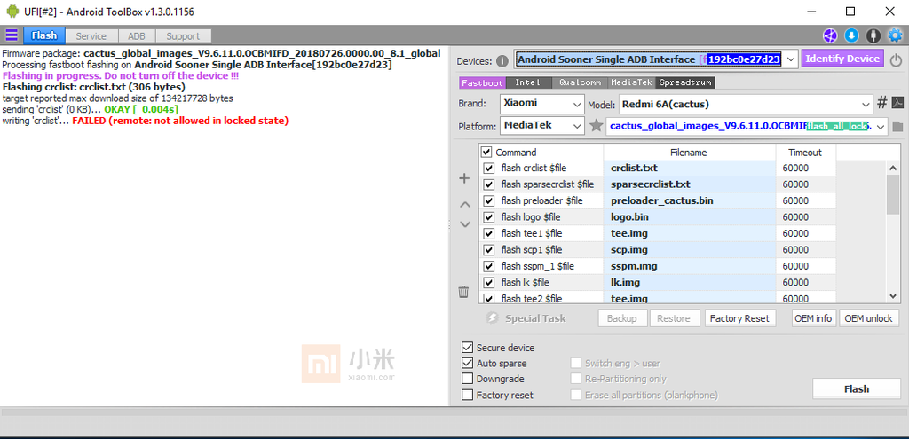Uncheck the flash crclist command
This screenshot has width=909, height=439.
pyautogui.click(x=489, y=168)
